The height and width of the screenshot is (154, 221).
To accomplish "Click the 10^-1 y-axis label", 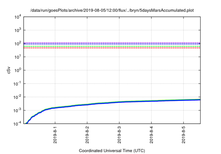I will click(17, 84).
